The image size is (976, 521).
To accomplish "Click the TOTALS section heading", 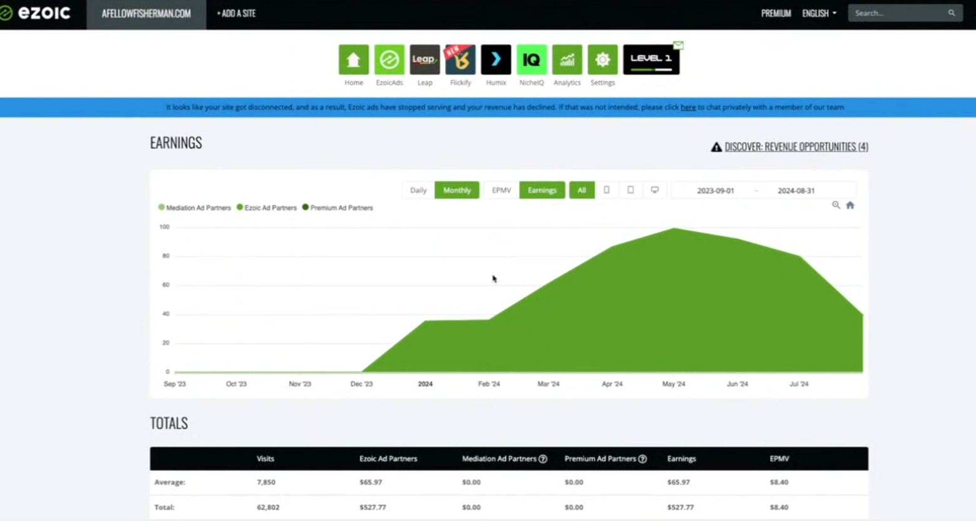I will point(169,423).
